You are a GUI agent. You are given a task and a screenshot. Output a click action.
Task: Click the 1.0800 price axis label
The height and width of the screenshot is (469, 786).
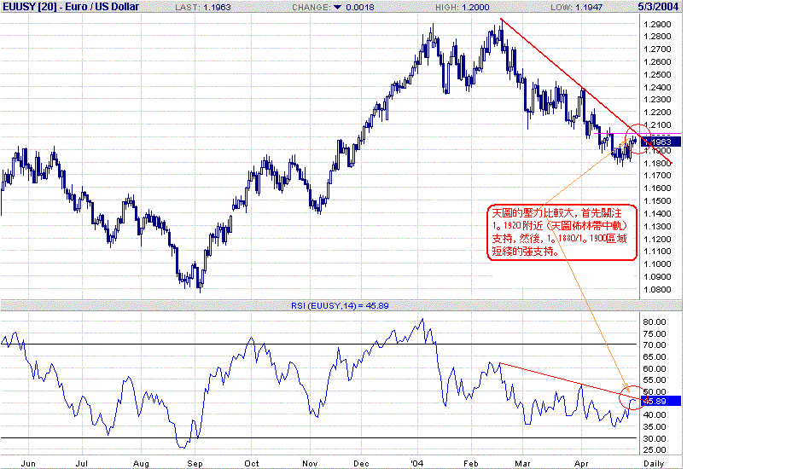(x=657, y=290)
